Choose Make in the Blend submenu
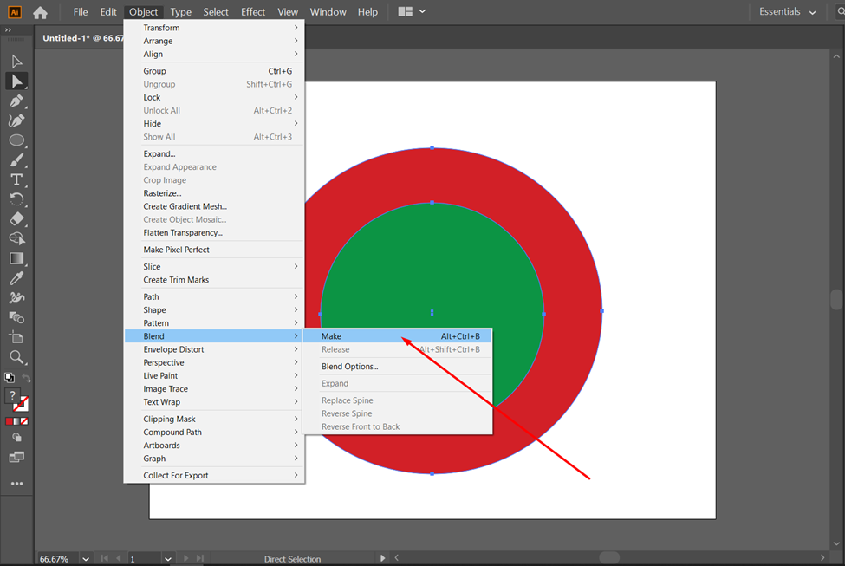Image resolution: width=845 pixels, height=566 pixels. 398,335
